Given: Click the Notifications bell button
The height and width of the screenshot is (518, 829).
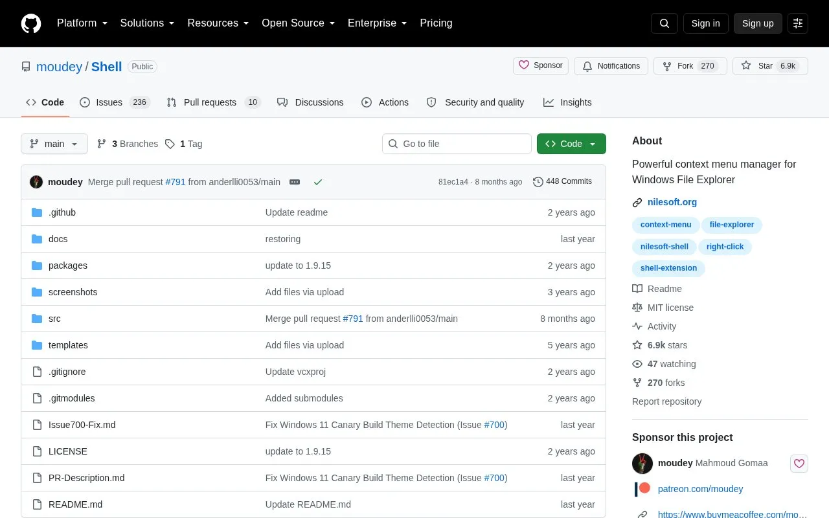Looking at the screenshot, I should [611, 66].
